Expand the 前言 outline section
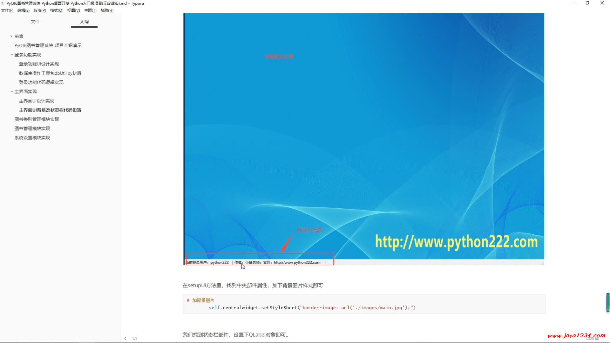 click(11, 36)
